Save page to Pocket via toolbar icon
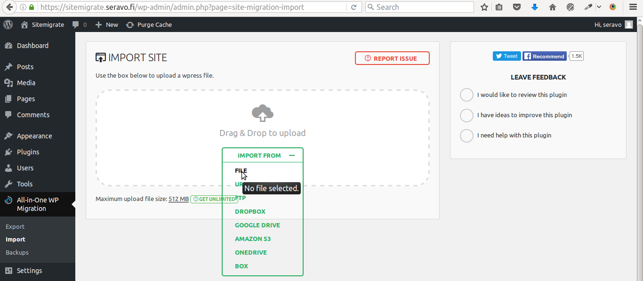This screenshot has height=281, width=643. point(517,7)
